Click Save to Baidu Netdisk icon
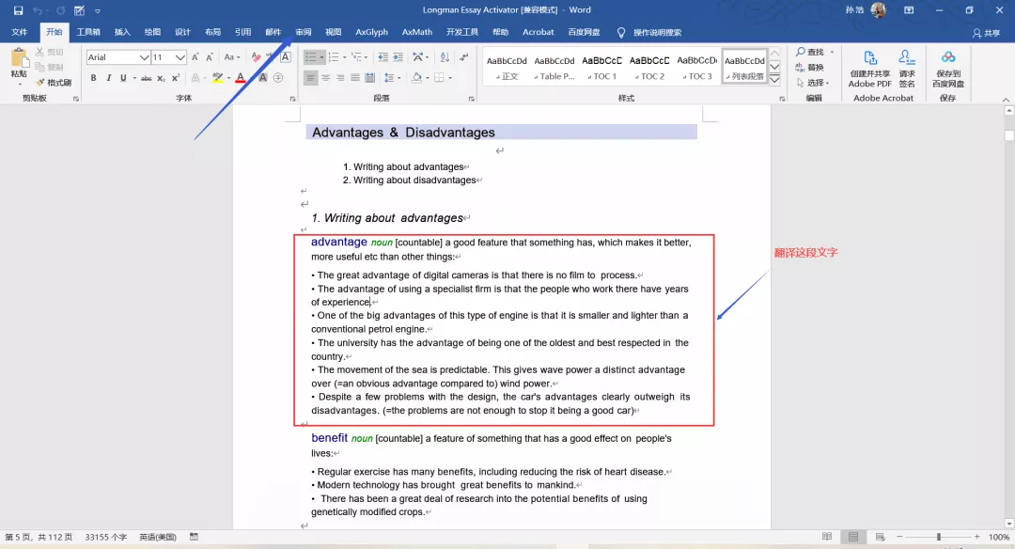This screenshot has height=549, width=1015. coord(947,67)
